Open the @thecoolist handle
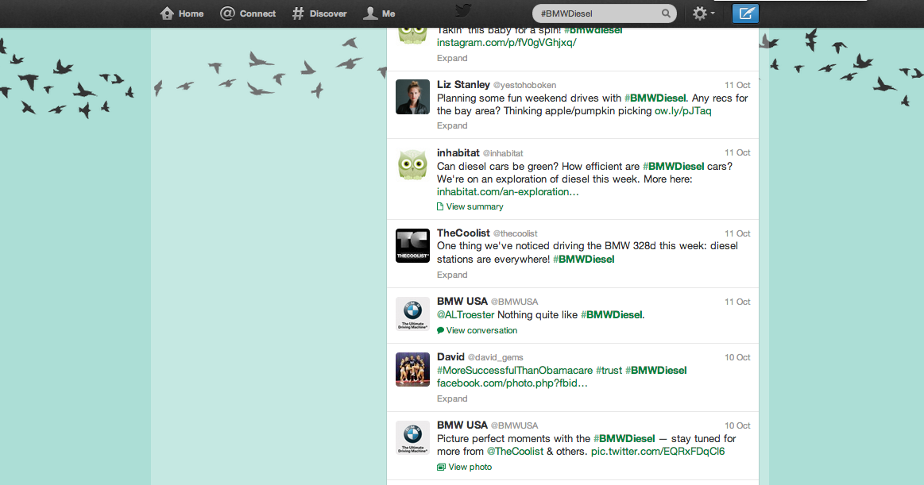 (x=515, y=233)
